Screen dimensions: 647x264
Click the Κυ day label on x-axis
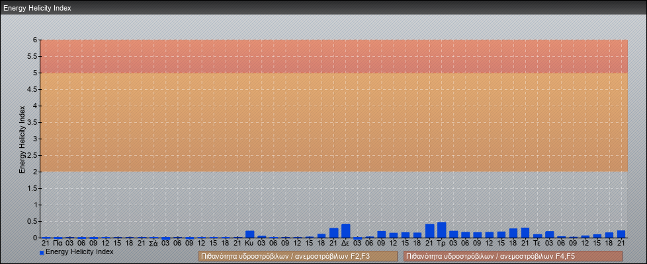pos(249,244)
